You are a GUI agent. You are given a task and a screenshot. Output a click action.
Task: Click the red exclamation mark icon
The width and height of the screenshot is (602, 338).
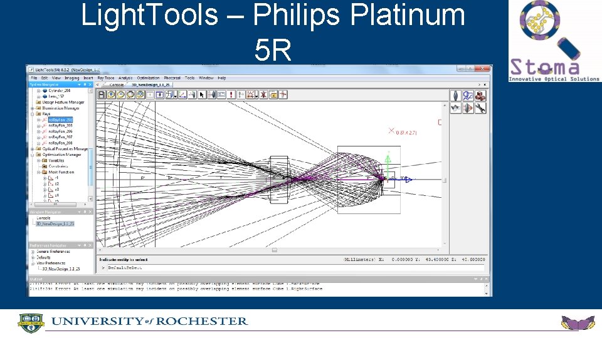(231, 95)
